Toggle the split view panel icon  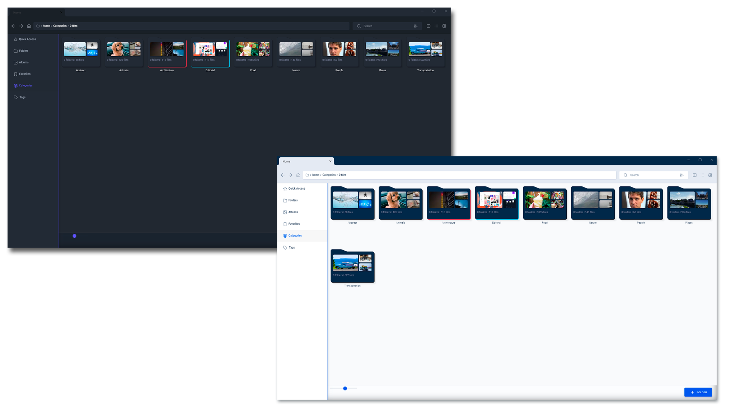[694, 175]
